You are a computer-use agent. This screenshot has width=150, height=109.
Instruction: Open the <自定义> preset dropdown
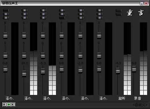coord(140,105)
